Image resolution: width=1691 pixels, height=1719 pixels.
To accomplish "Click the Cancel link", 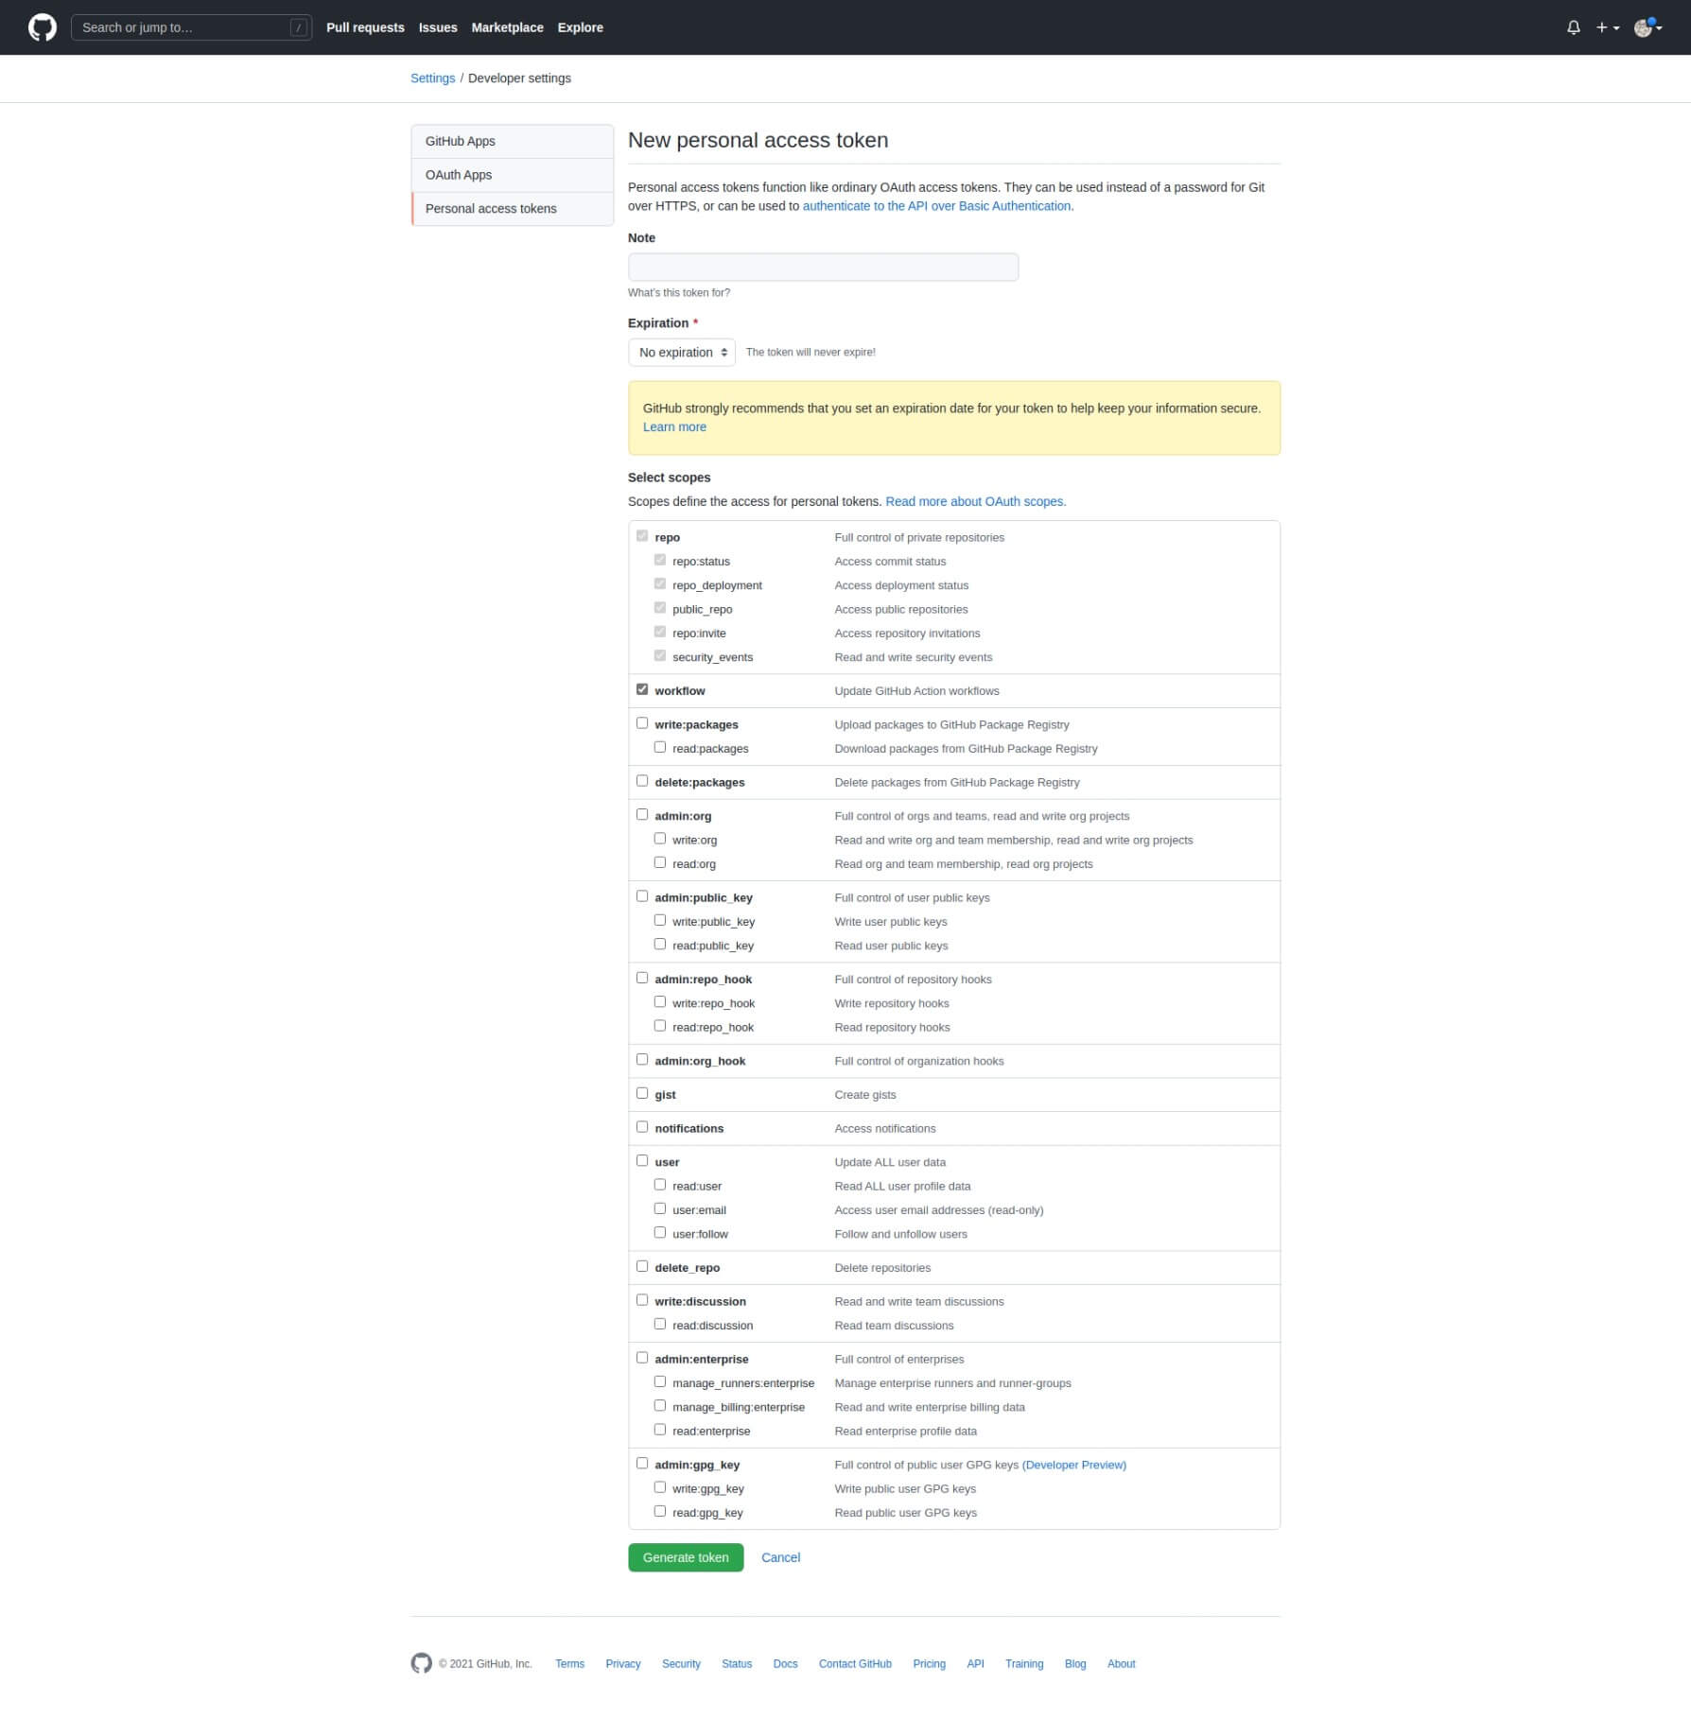I will [x=780, y=1557].
